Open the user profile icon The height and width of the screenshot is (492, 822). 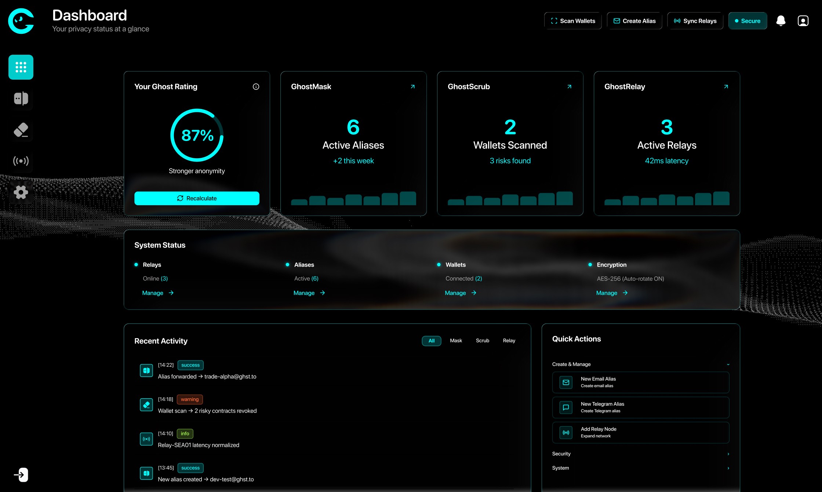803,21
